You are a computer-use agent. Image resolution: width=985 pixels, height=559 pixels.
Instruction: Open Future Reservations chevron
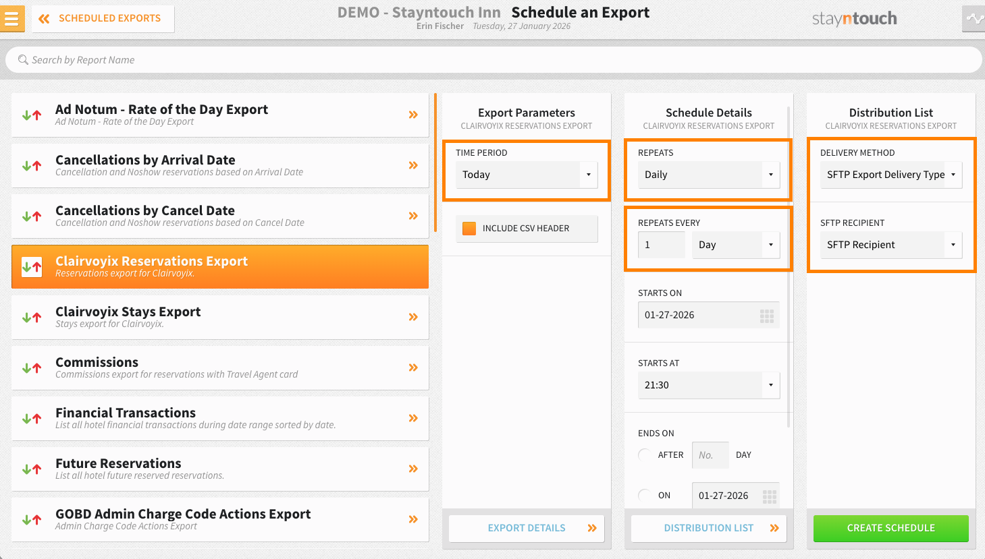(x=413, y=469)
